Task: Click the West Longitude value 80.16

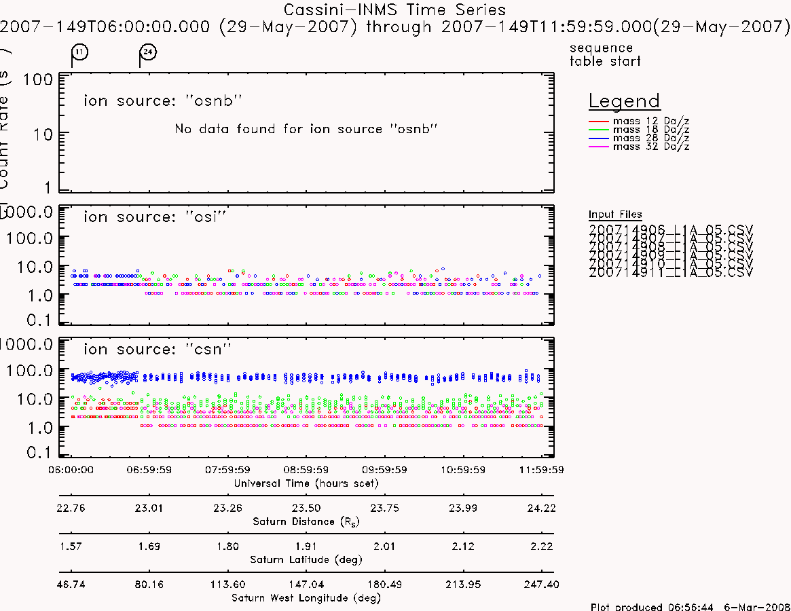Action: (x=149, y=585)
